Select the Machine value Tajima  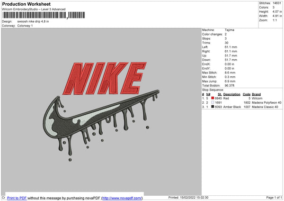(x=230, y=30)
